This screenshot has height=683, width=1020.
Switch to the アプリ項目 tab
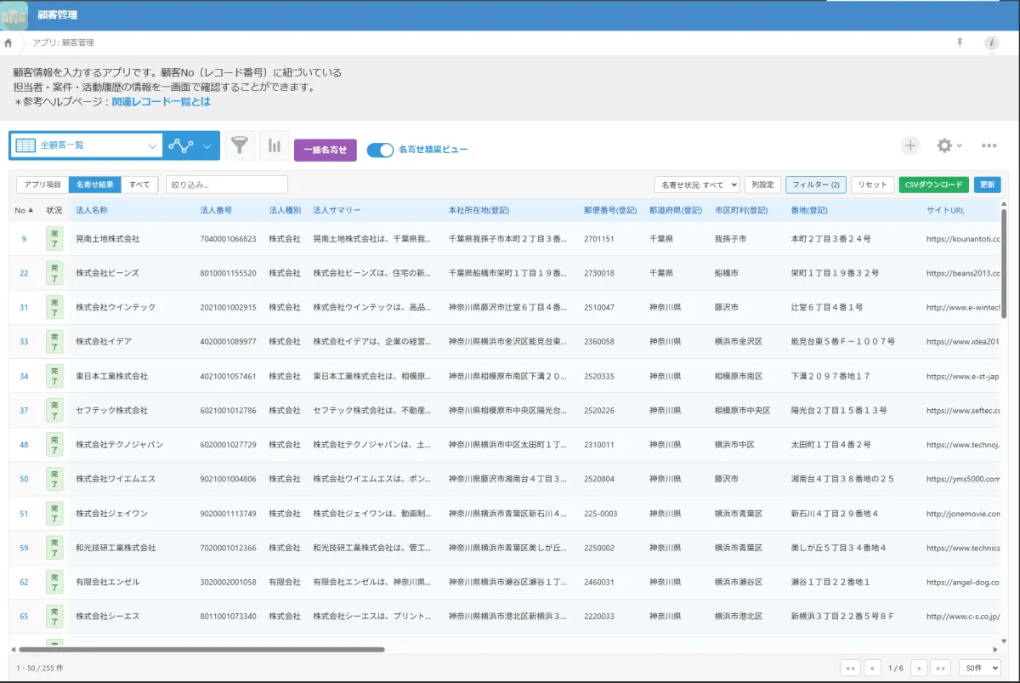42,185
